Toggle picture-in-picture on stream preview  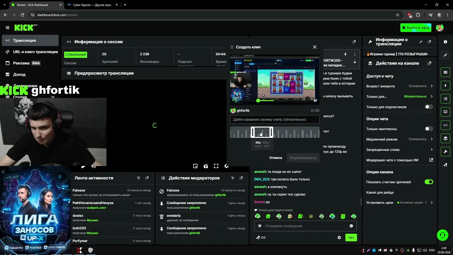pyautogui.click(x=195, y=166)
